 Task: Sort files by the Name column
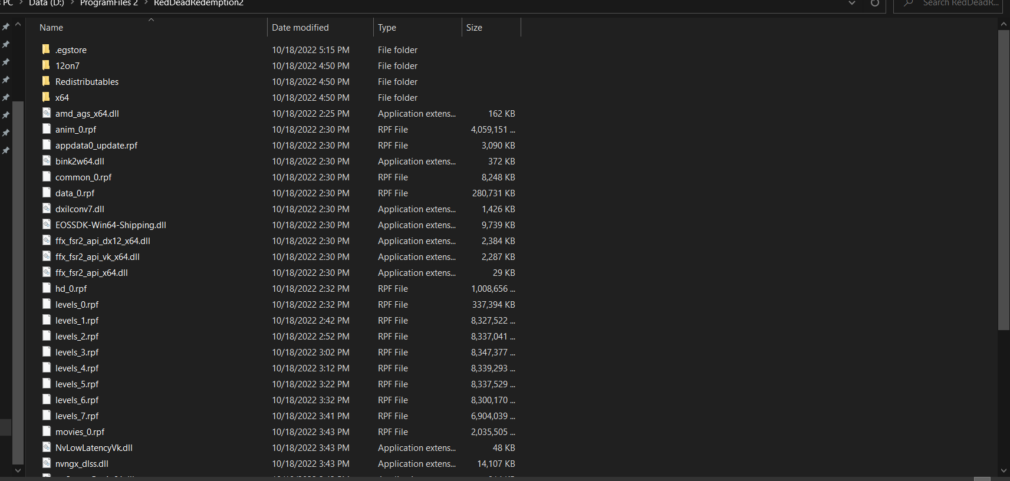coord(51,28)
